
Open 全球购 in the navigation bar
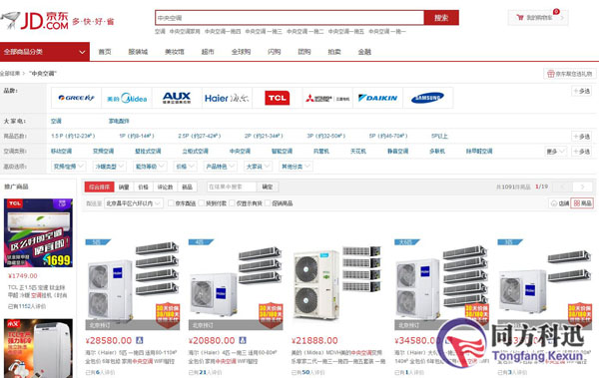(x=241, y=52)
